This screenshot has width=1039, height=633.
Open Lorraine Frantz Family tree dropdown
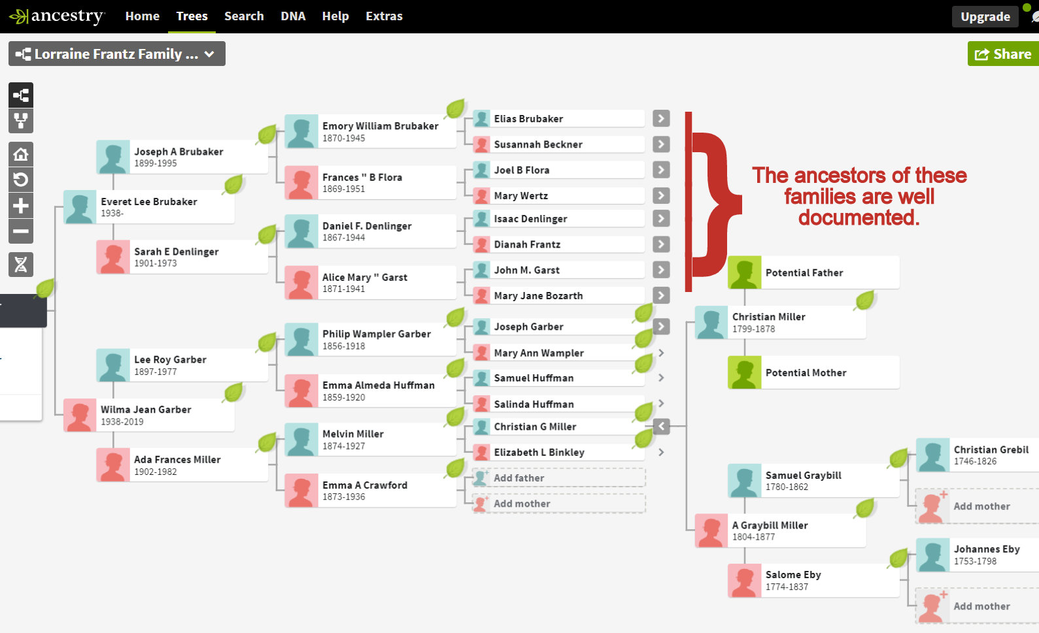coord(116,54)
